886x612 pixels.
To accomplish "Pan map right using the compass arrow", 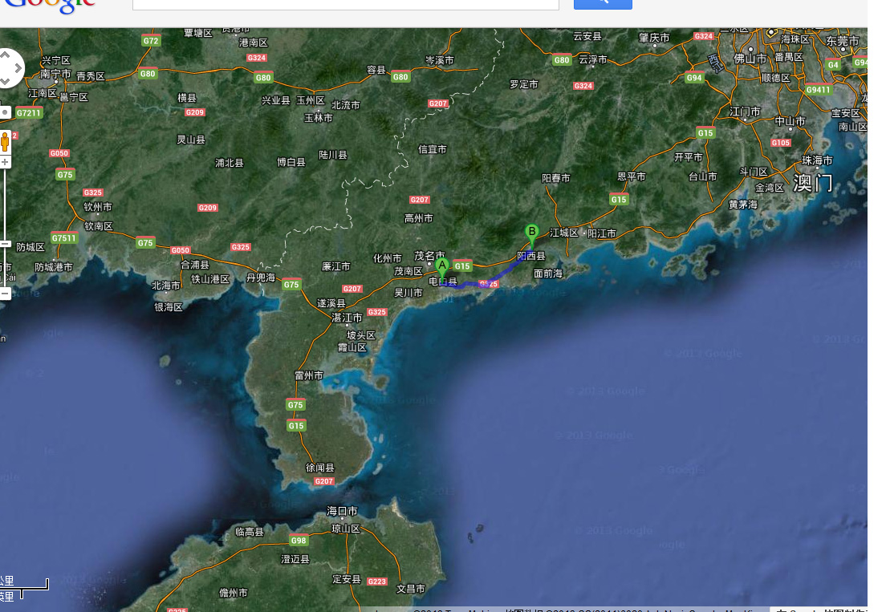I will tap(17, 68).
